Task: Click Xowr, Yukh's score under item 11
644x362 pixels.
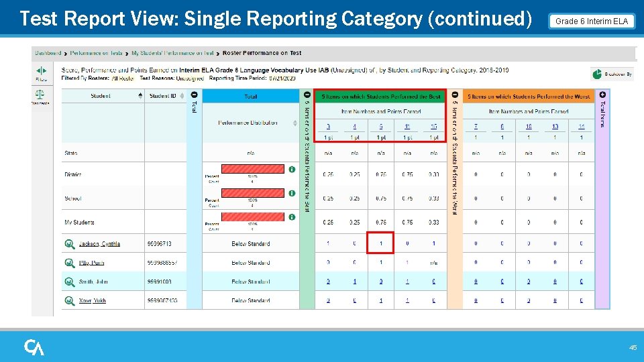Action: tap(407, 300)
